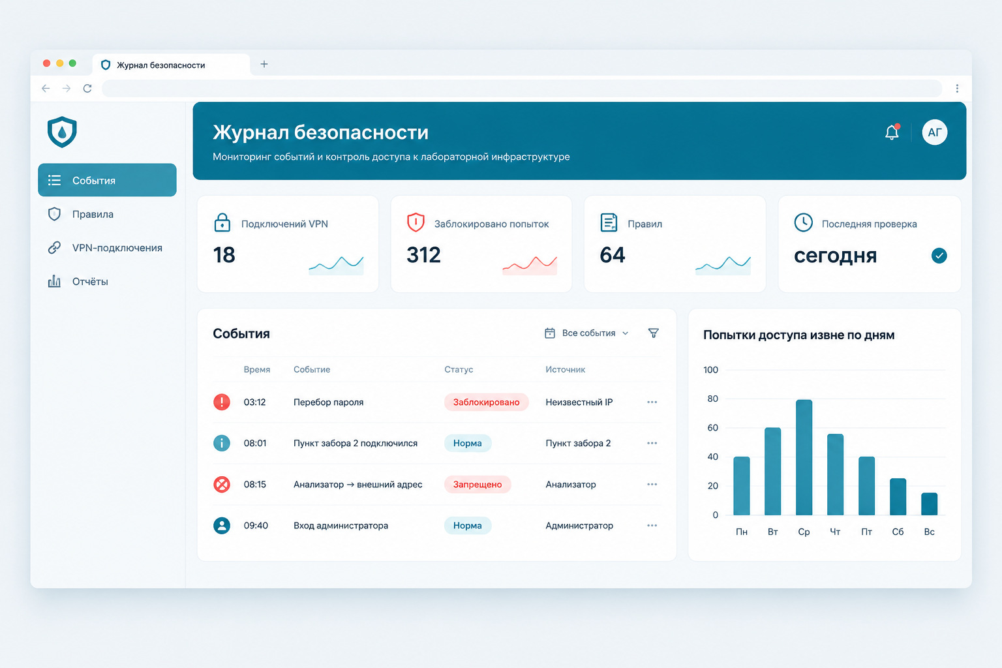Click the document icon on the Правил card
The width and height of the screenshot is (1002, 668).
click(609, 222)
